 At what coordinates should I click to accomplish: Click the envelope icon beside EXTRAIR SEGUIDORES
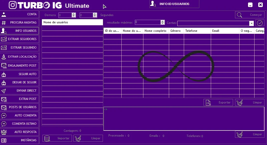[4, 39]
